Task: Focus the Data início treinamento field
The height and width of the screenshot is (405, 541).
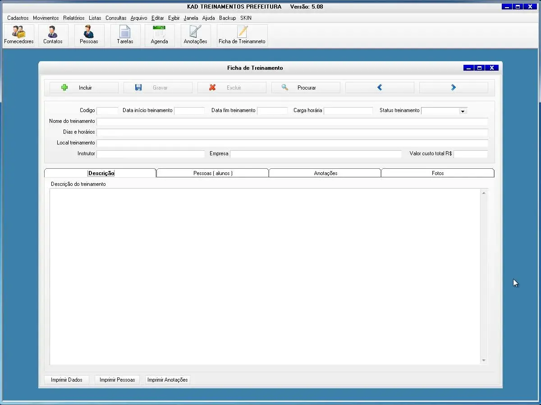Action: pos(189,111)
